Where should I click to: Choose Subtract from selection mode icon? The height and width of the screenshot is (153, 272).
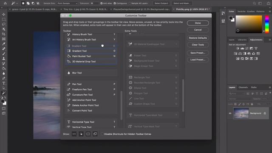33,3
